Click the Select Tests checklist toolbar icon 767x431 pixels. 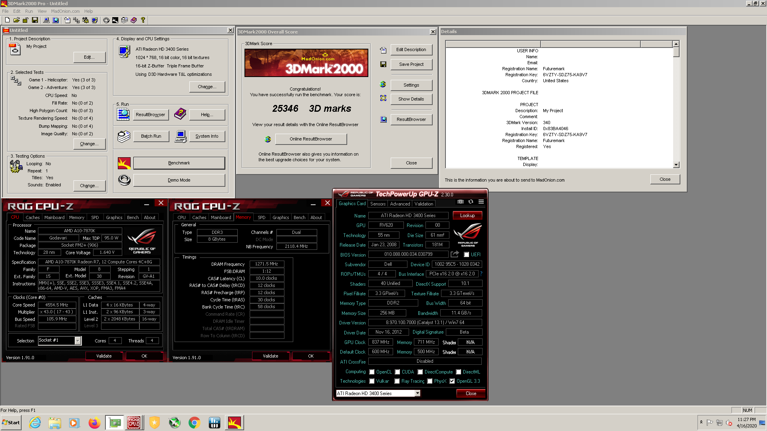[x=76, y=20]
